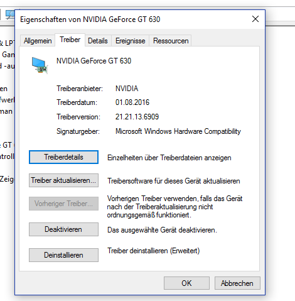The height and width of the screenshot is (301, 295).
Task: Click the driver version number 21.21.13.6909
Action: pyautogui.click(x=137, y=117)
